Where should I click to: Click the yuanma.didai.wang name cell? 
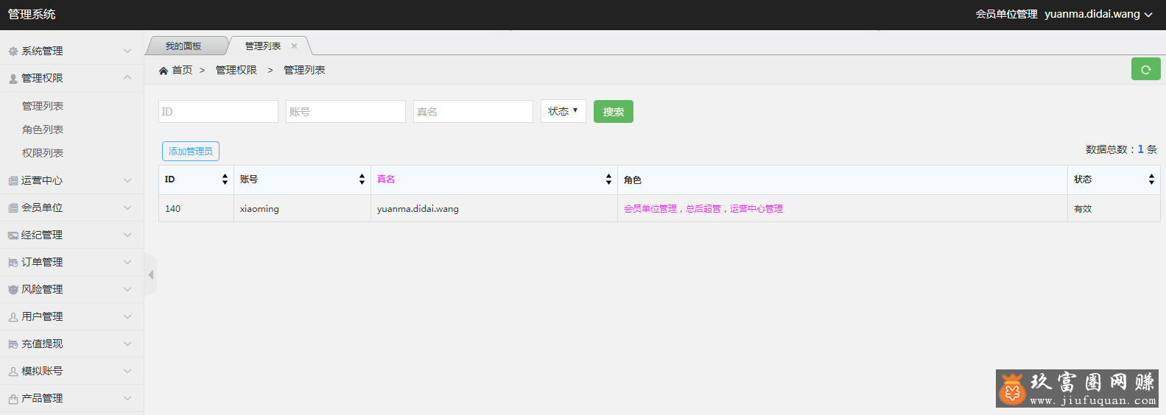click(494, 208)
